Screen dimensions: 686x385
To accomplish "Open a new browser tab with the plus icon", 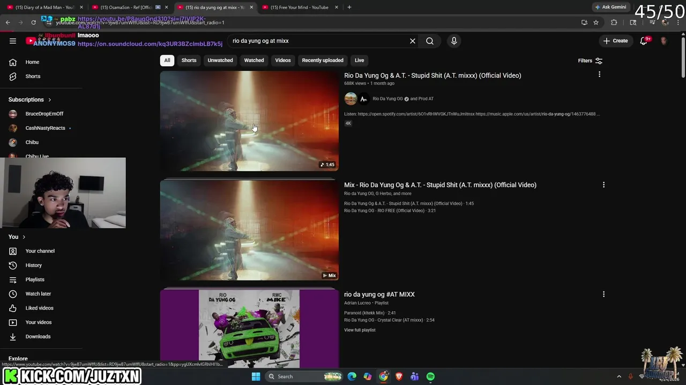I will coord(349,7).
